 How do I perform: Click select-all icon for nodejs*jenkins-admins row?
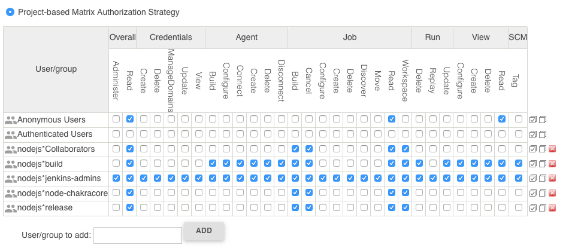pyautogui.click(x=533, y=178)
